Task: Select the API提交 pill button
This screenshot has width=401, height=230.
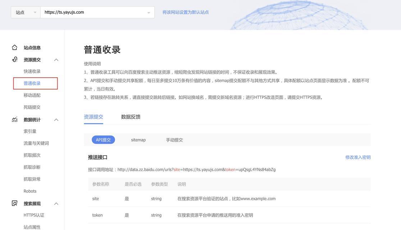Action: click(103, 140)
